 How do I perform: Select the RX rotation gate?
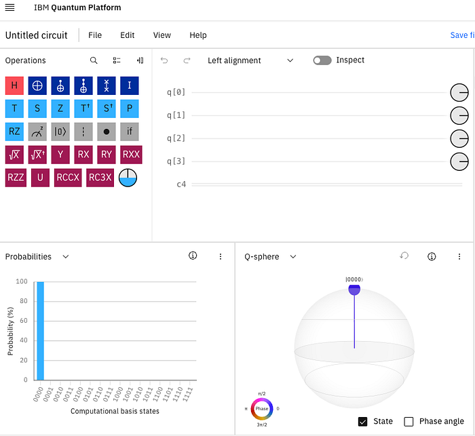tap(83, 155)
